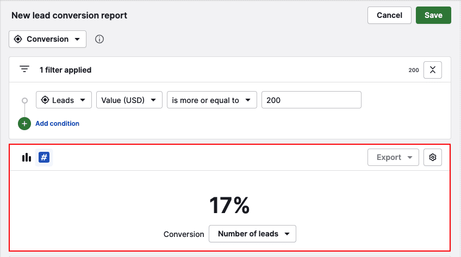Click the filter value field containing 200

[x=311, y=100]
